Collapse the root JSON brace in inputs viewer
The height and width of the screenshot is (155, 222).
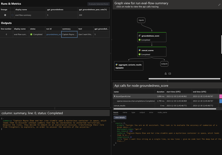click(x=115, y=121)
